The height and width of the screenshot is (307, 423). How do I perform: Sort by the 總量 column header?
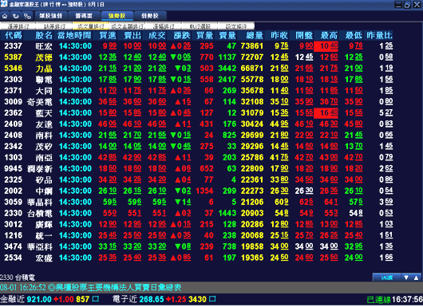click(x=254, y=35)
